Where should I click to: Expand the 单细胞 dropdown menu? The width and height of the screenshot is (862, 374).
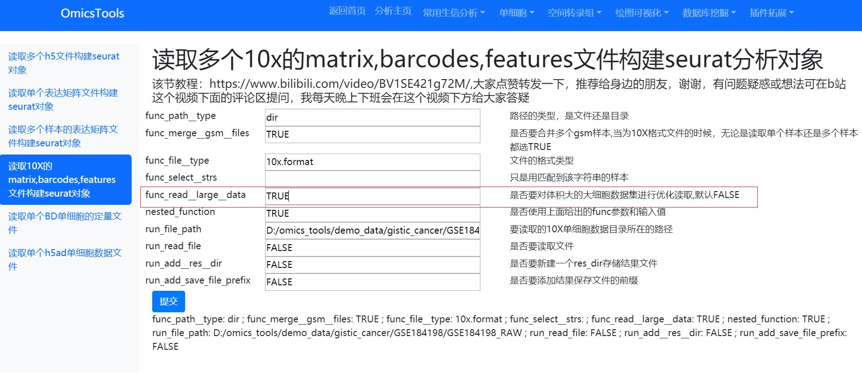point(516,13)
